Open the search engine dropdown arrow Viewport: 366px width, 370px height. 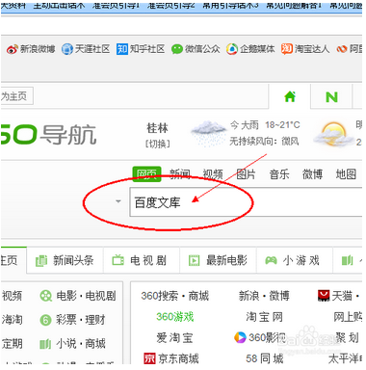coord(118,201)
